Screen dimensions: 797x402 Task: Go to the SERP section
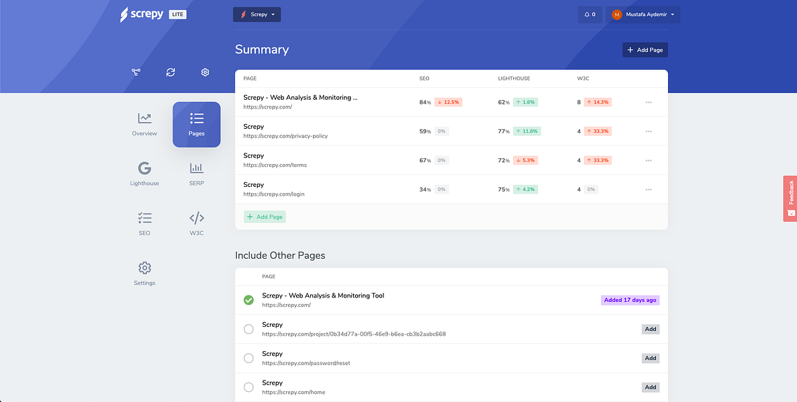(197, 174)
